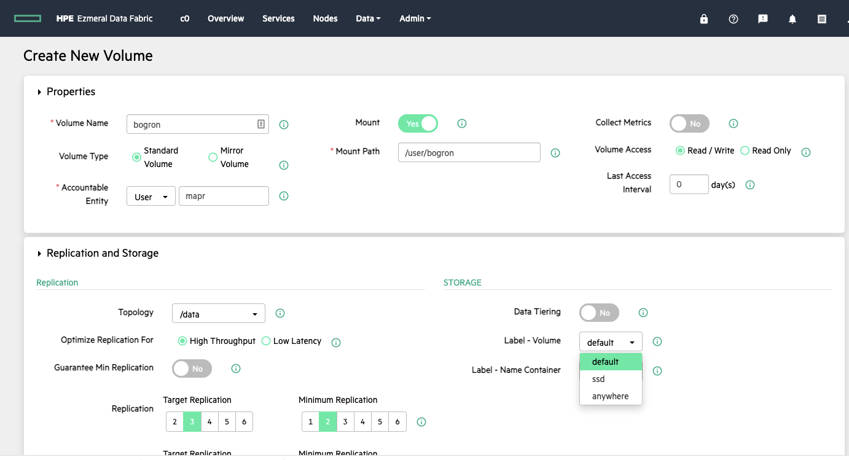This screenshot has height=460, width=849.
Task: Click info icon beside Mount toggle
Action: [x=462, y=123]
